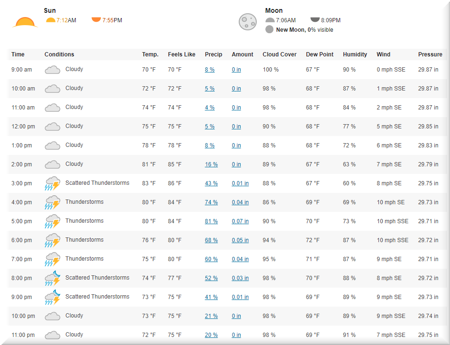
Task: Click the 9:00 am cloudy icon
Action: [x=52, y=70]
